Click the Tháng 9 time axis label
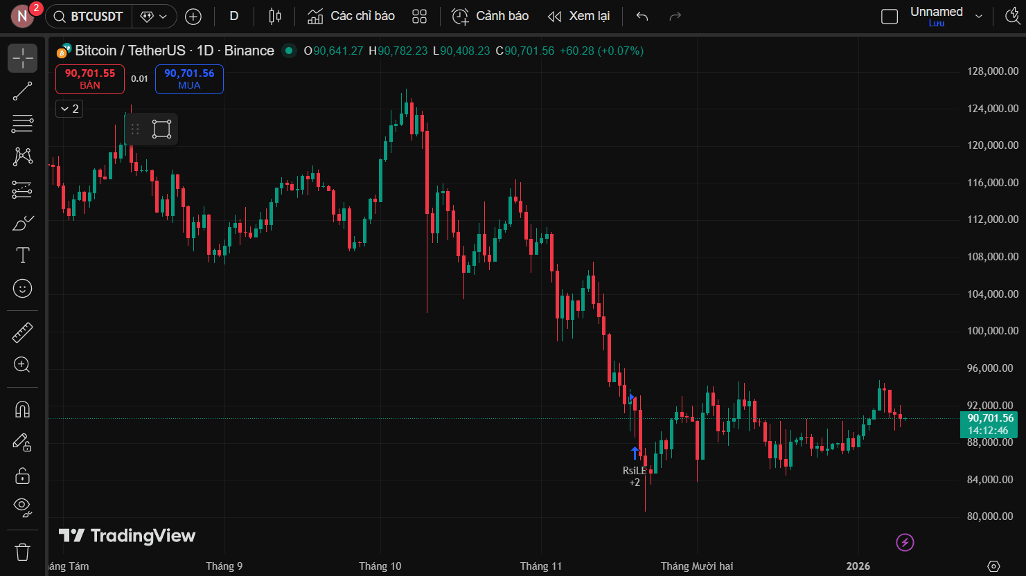The height and width of the screenshot is (576, 1026). coord(224,566)
